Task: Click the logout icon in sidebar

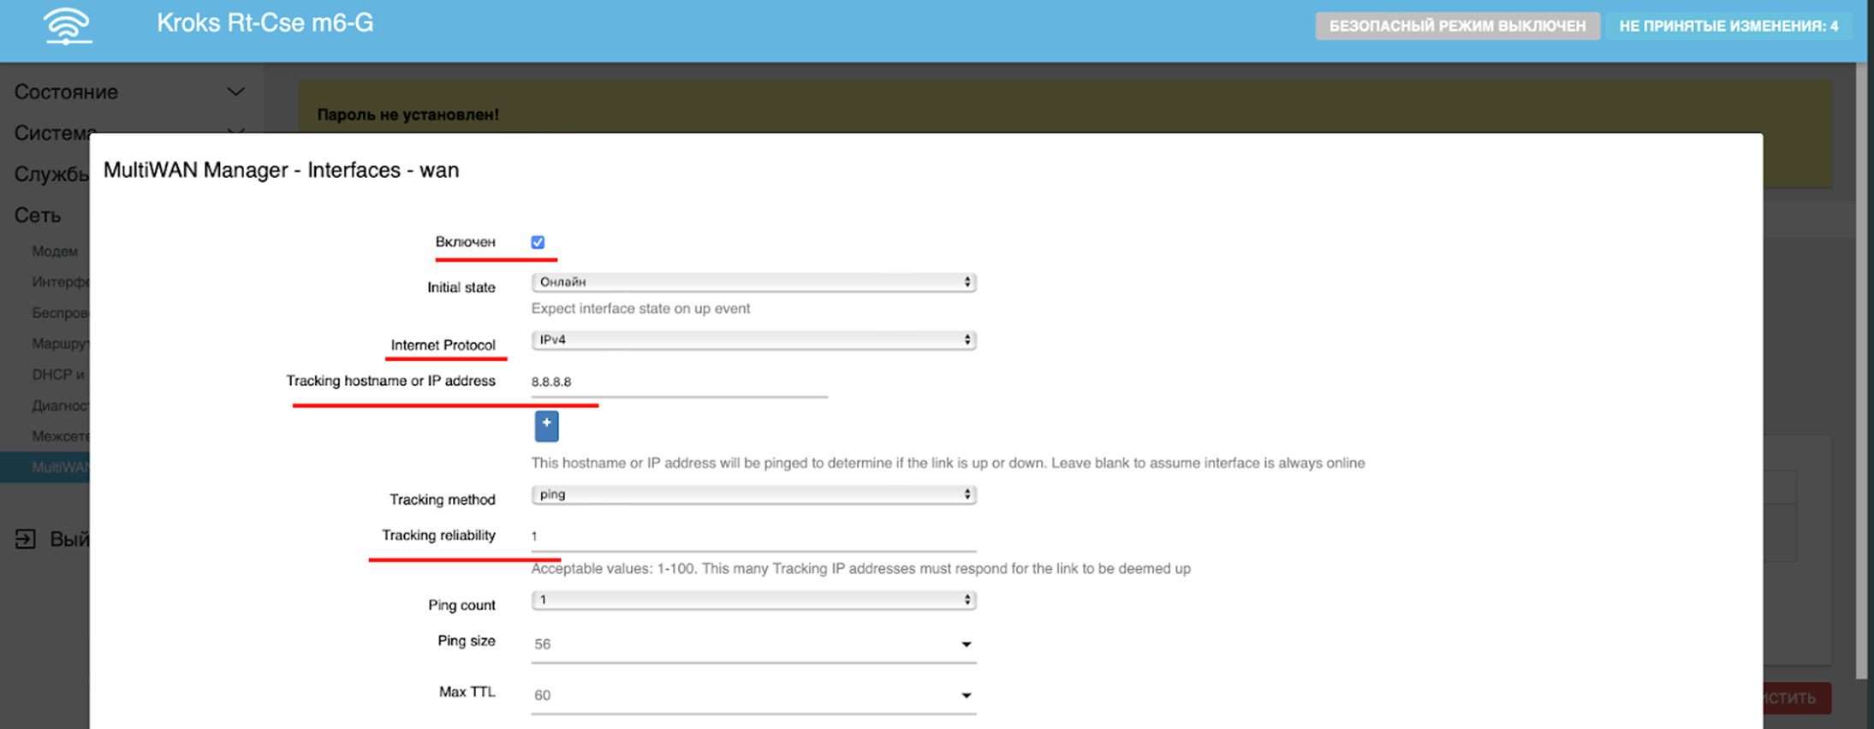Action: (26, 539)
